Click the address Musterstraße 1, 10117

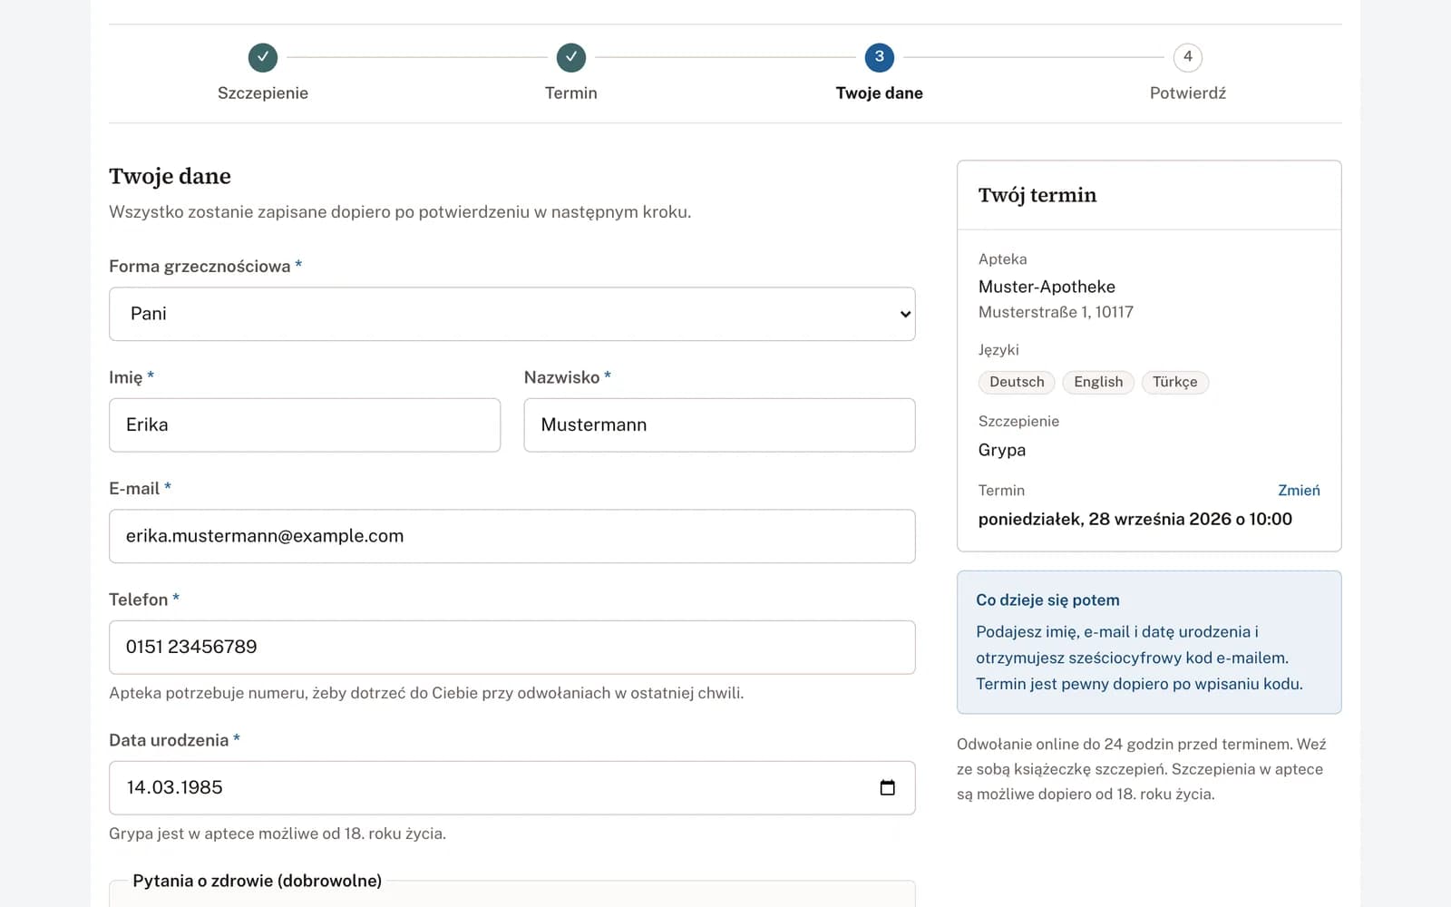[x=1056, y=312]
